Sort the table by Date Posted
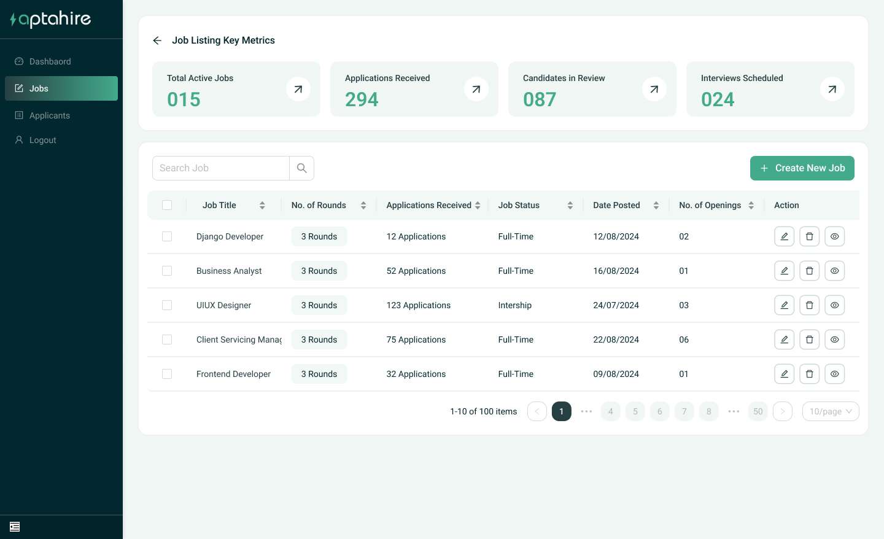884x539 pixels. (x=656, y=206)
